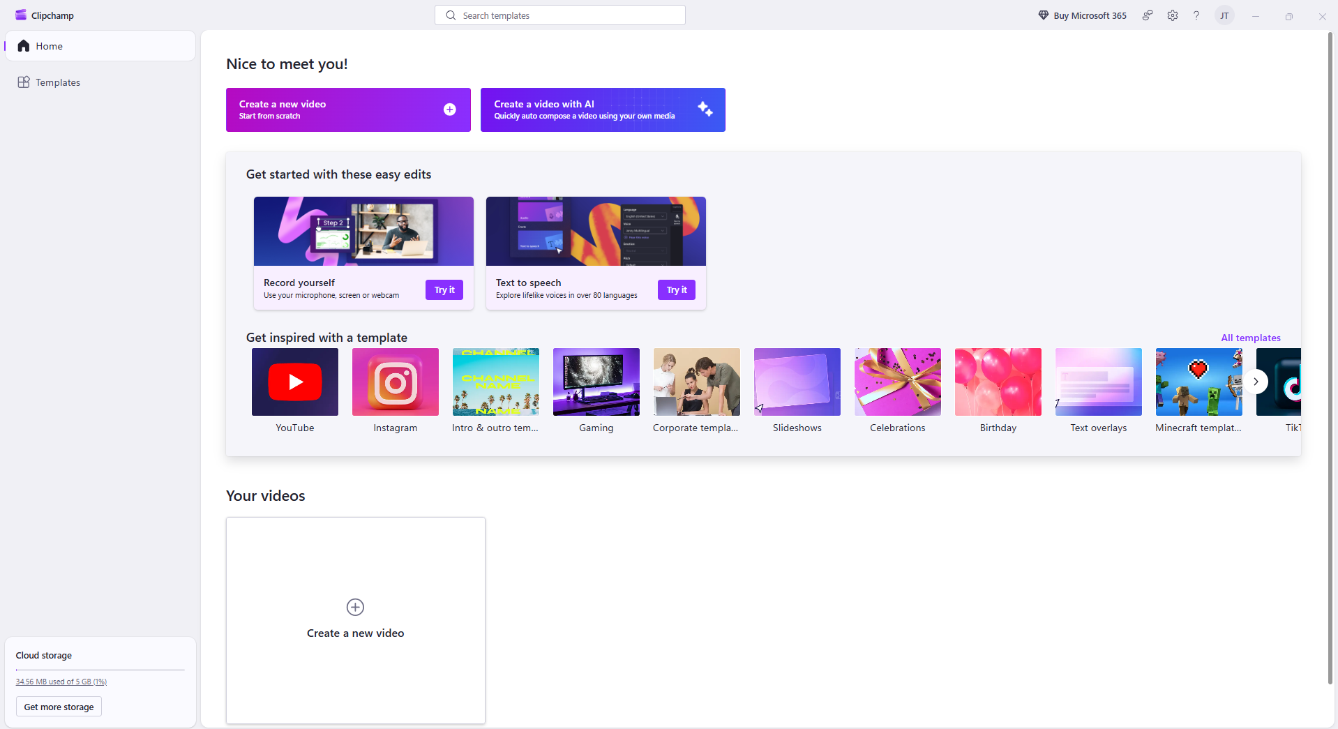
Task: Open the Help question mark icon
Action: [x=1196, y=15]
